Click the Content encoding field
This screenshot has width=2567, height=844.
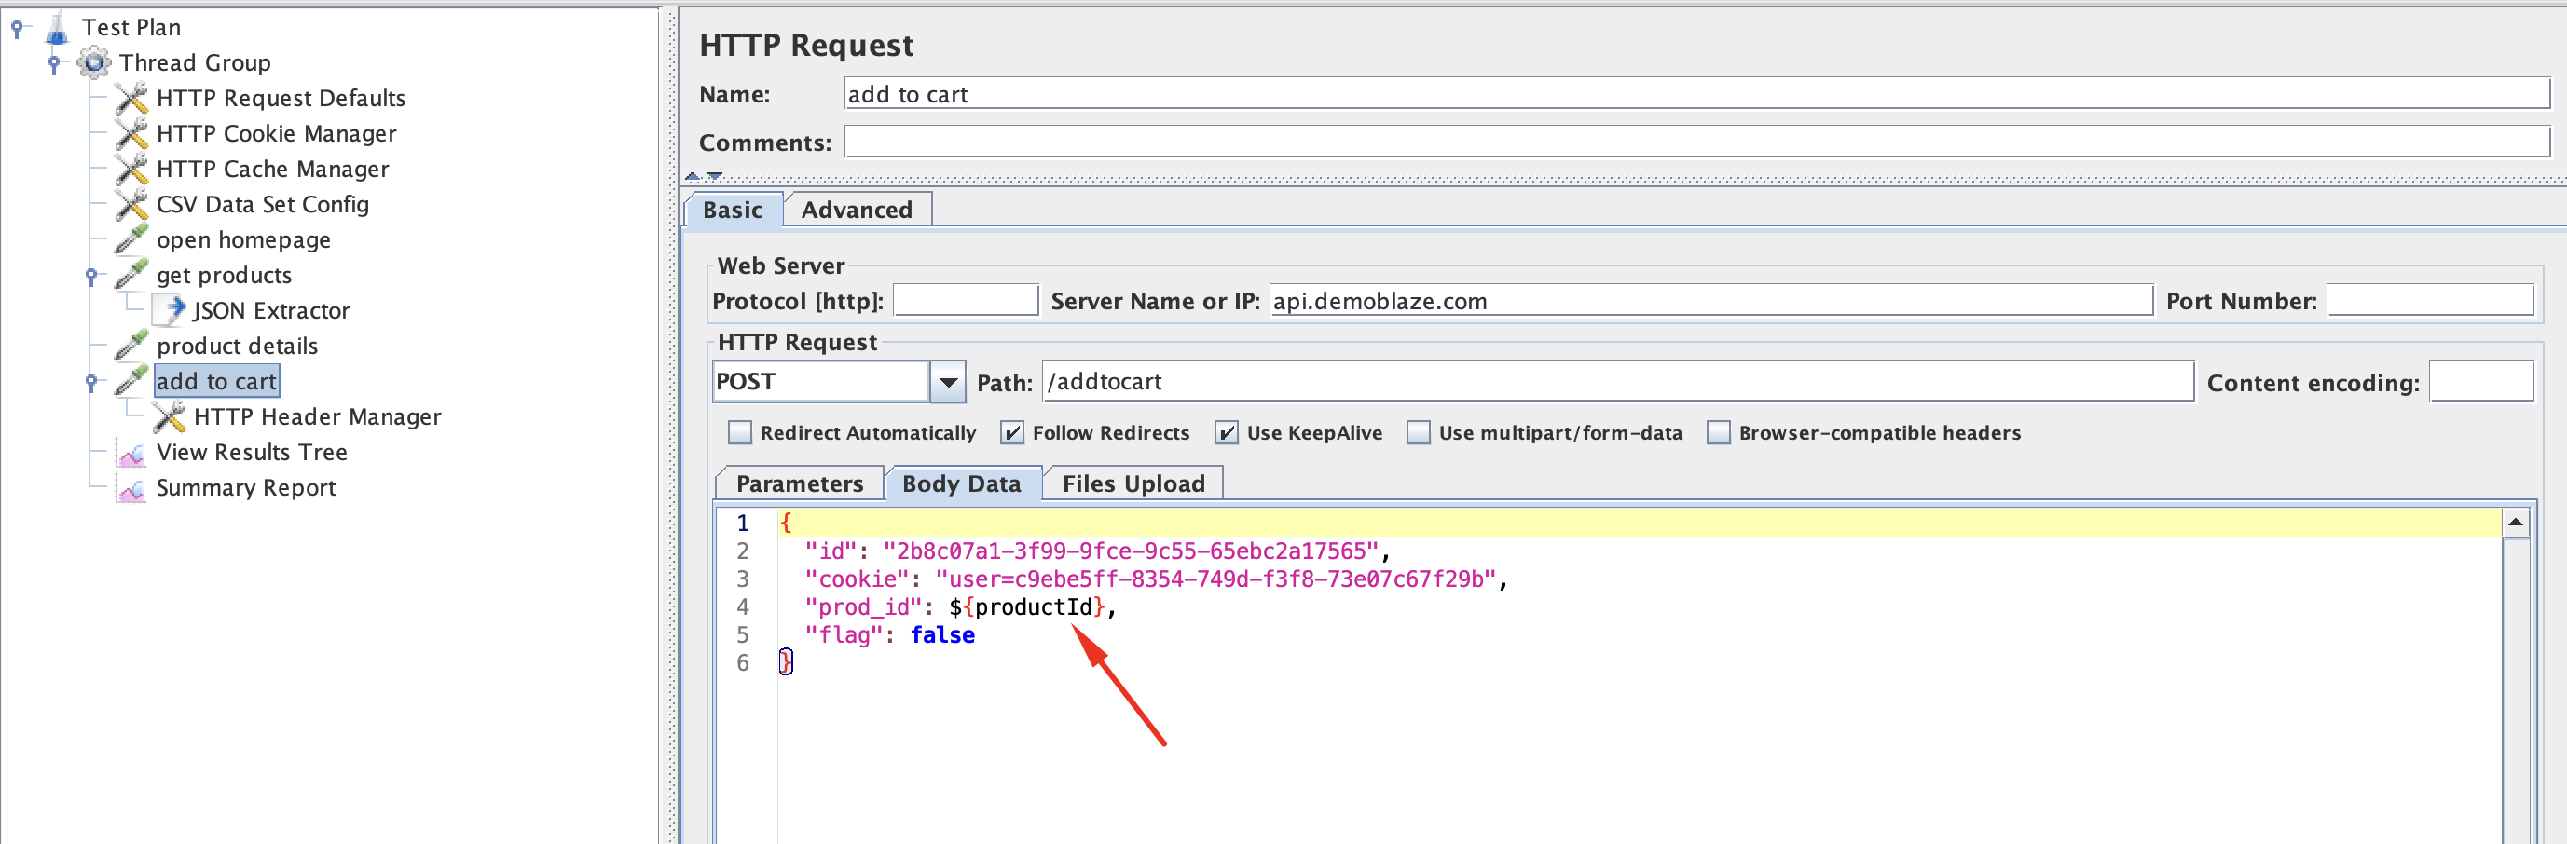pos(2481,382)
